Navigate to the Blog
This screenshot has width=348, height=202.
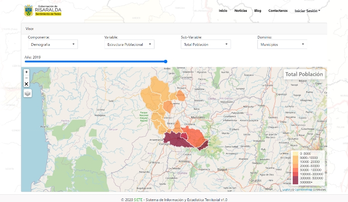pyautogui.click(x=258, y=10)
